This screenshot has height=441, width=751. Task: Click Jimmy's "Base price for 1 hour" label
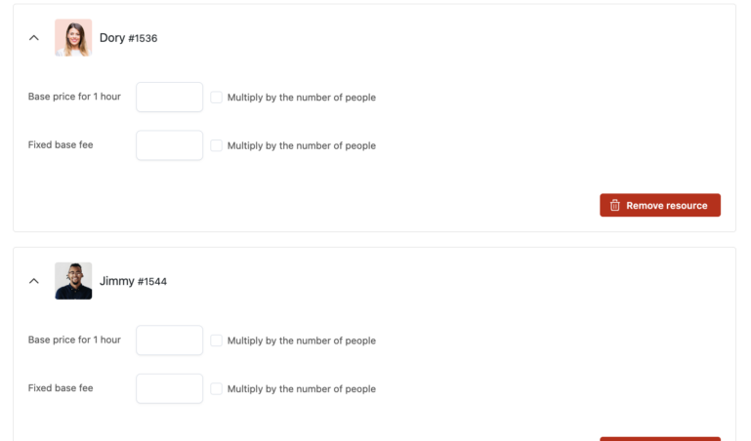74,340
